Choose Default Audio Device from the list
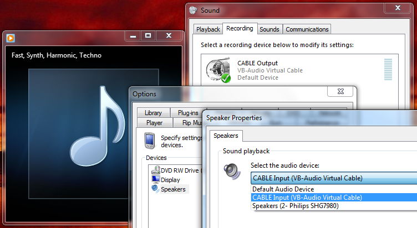The width and height of the screenshot is (417, 228). coord(334,189)
